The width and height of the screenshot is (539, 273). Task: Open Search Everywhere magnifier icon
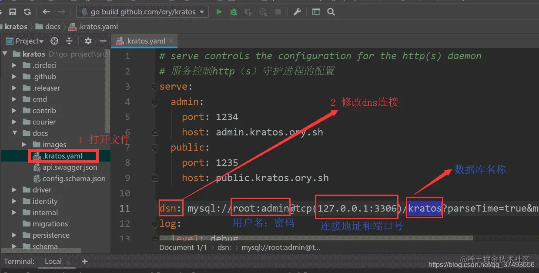pyautogui.click(x=331, y=12)
